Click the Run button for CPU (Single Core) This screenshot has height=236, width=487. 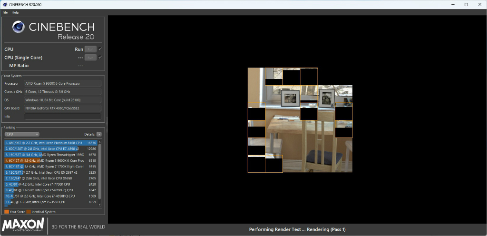point(90,58)
